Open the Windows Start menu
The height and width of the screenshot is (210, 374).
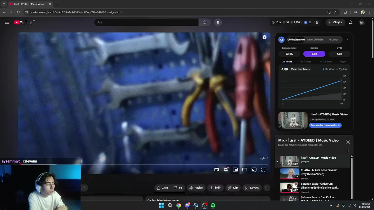point(161,205)
